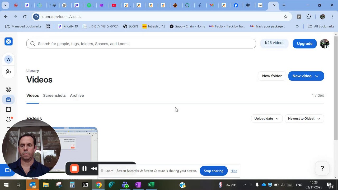Click the Hide link on sharing bar
Screen dimensions: 338x190
click(234, 171)
